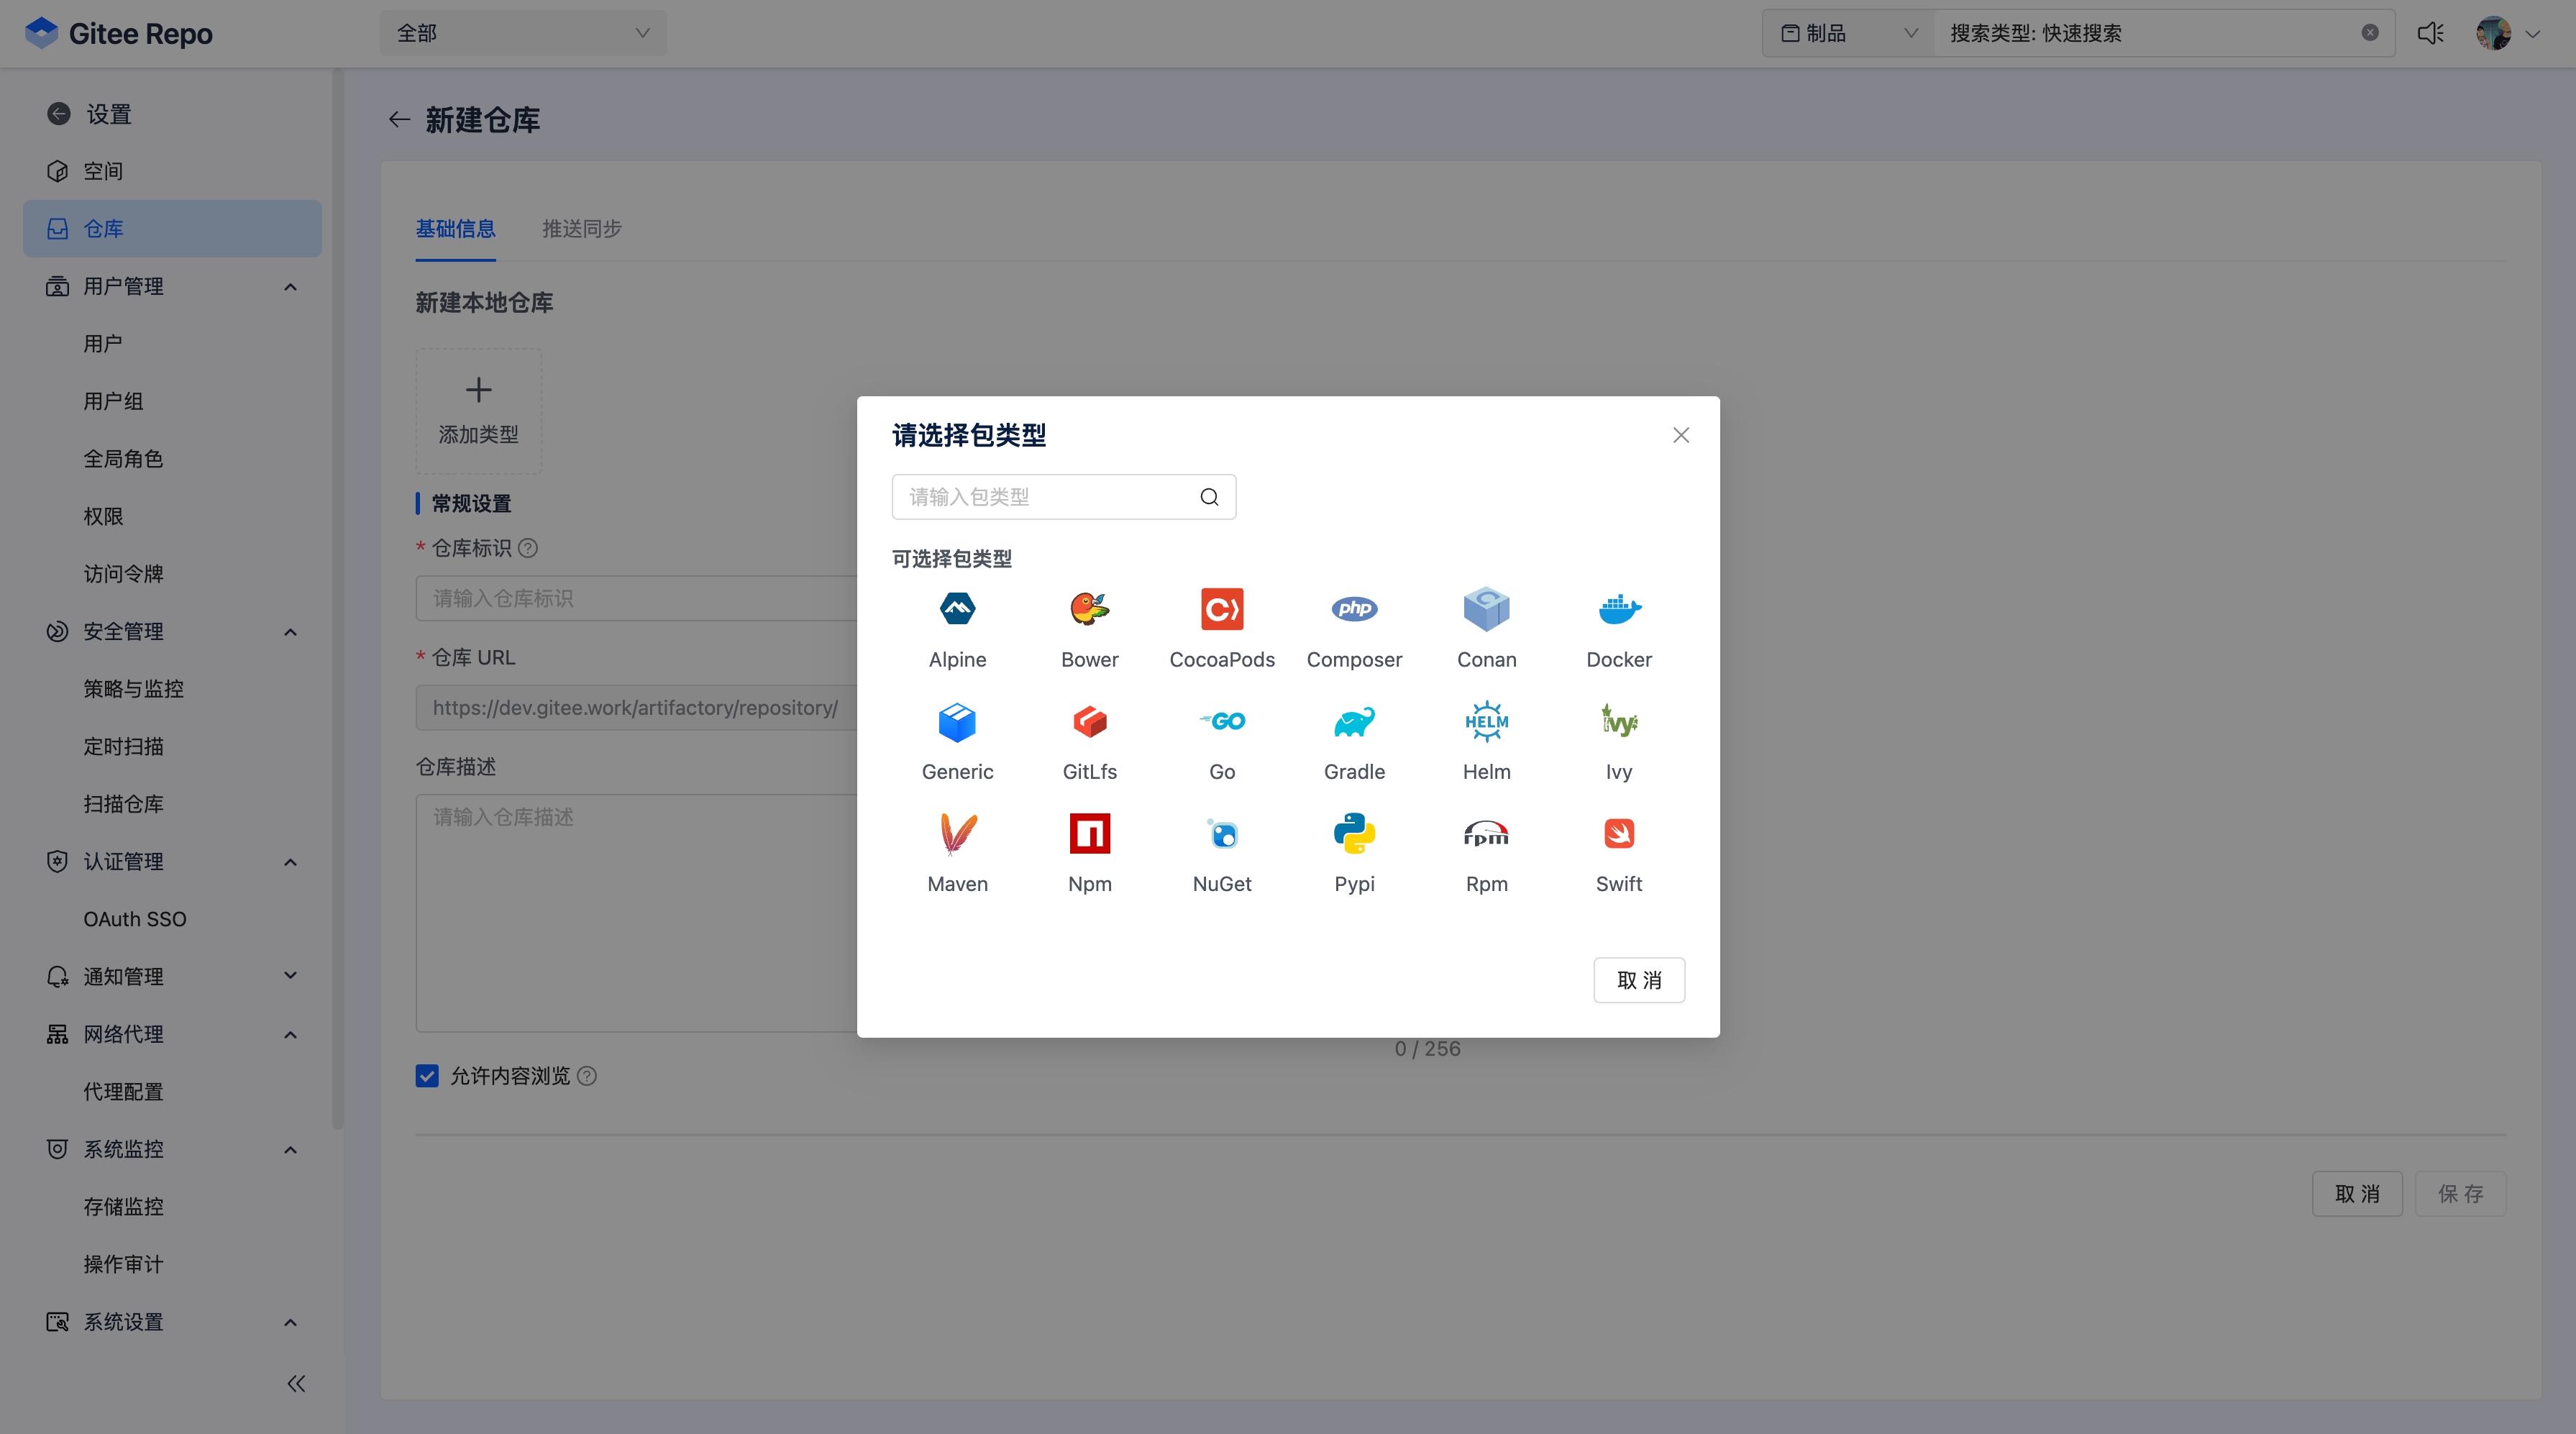This screenshot has height=1434, width=2576.
Task: Click help icon next to 允许内容浏览
Action: pyautogui.click(x=587, y=1076)
